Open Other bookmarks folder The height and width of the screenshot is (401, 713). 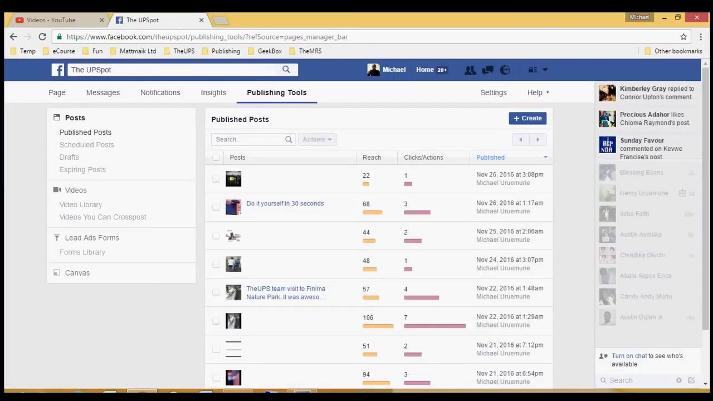point(673,51)
